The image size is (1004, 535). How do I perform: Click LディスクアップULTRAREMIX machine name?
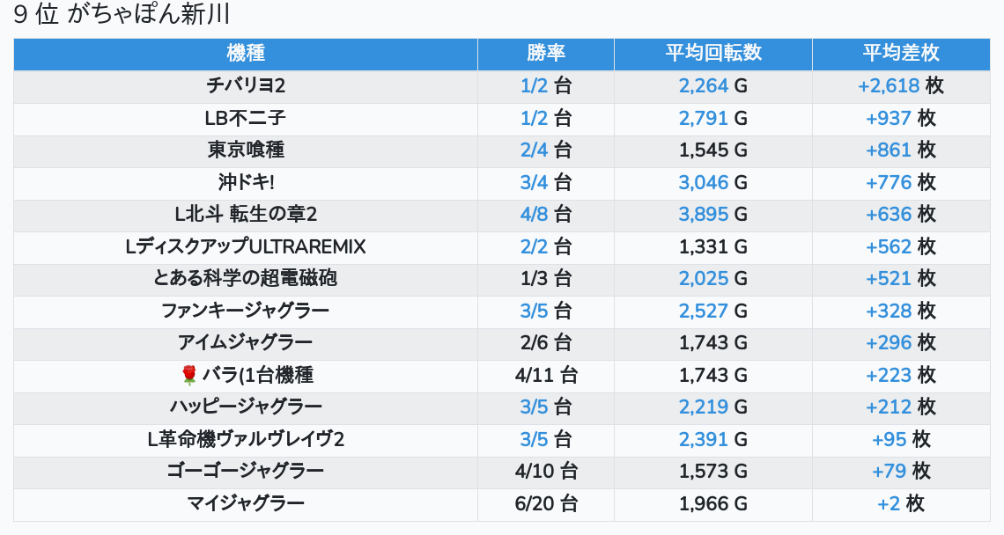pyautogui.click(x=246, y=247)
